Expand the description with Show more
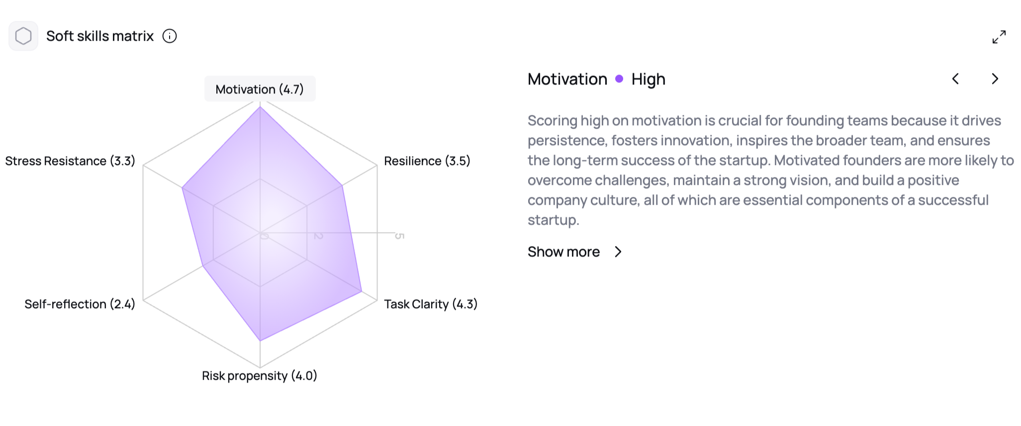The height and width of the screenshot is (426, 1021). (563, 252)
